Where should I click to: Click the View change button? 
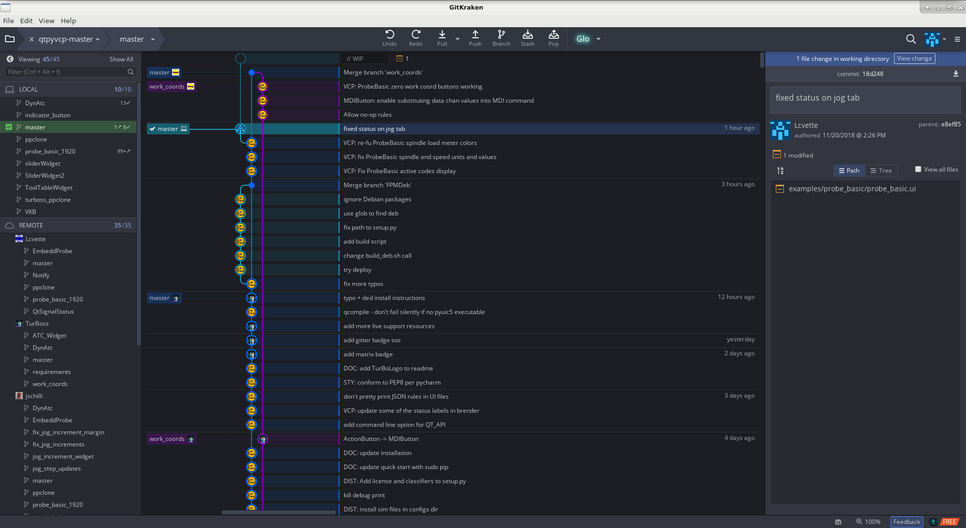914,58
